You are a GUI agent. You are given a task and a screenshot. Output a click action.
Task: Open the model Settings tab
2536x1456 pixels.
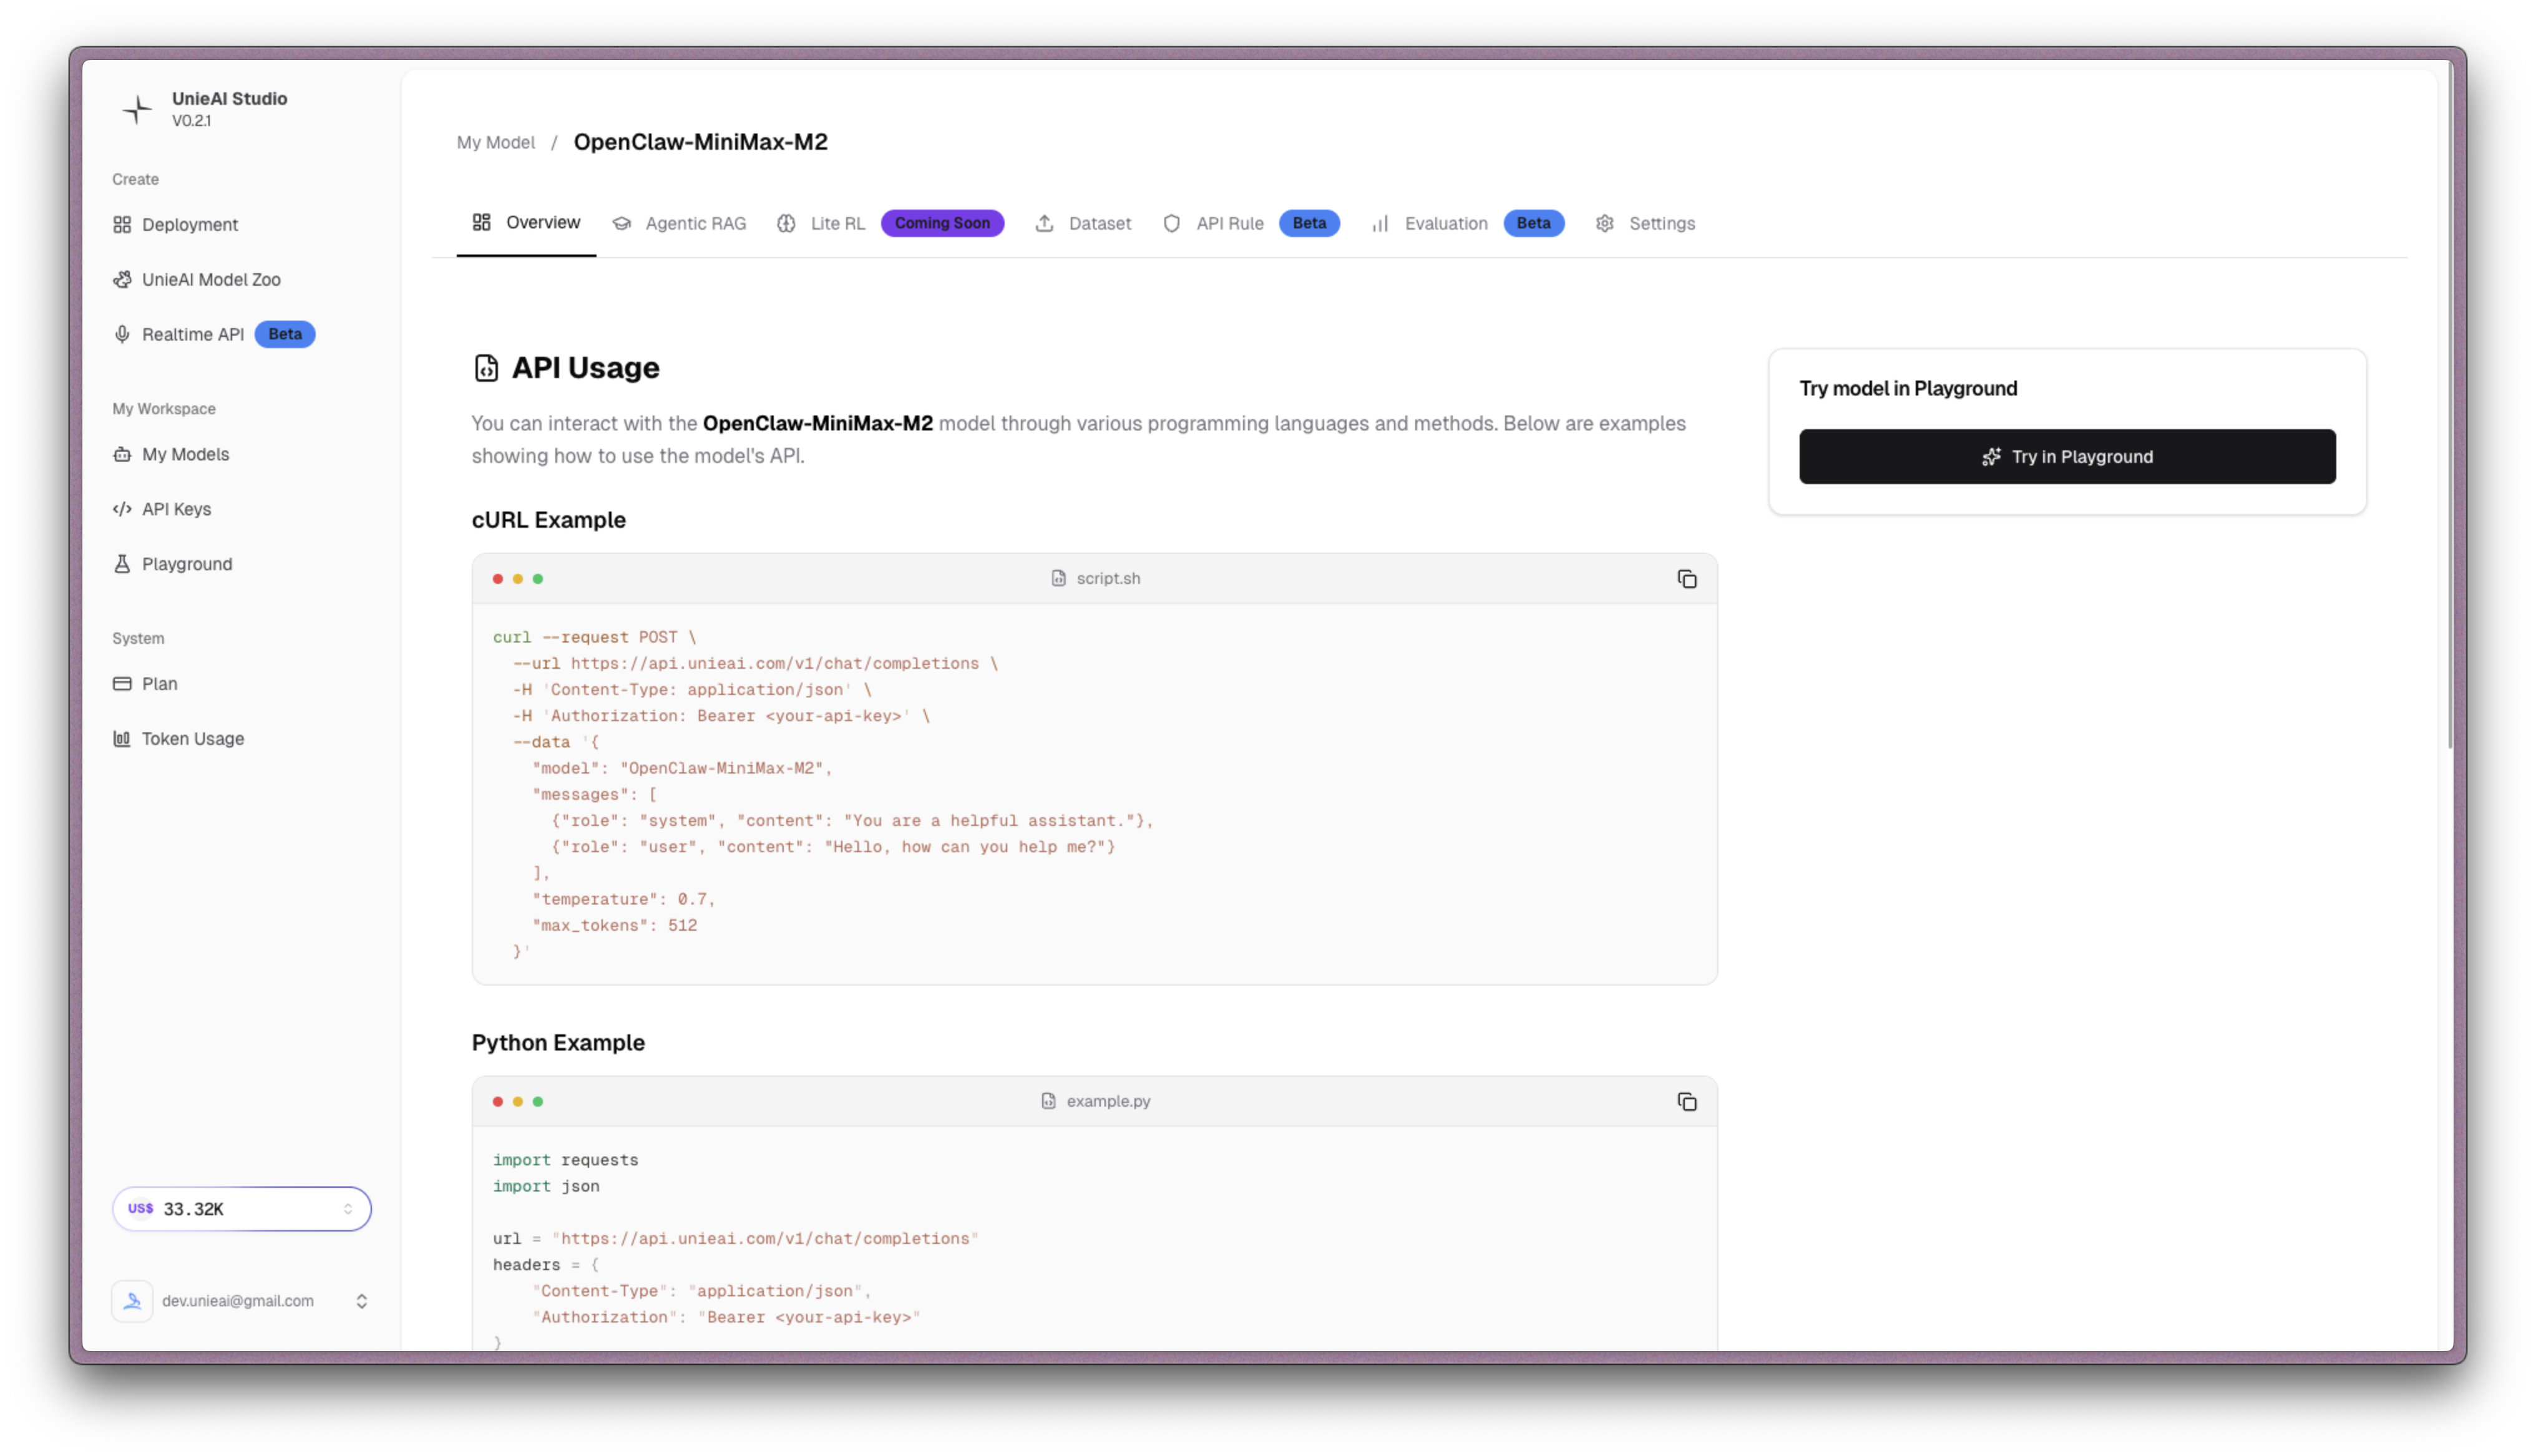[x=1660, y=223]
